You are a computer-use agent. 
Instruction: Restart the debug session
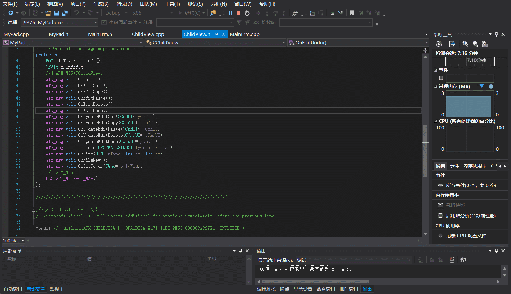point(247,13)
